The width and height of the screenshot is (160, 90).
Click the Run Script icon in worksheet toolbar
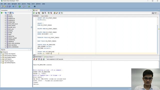click(x=36, y=13)
